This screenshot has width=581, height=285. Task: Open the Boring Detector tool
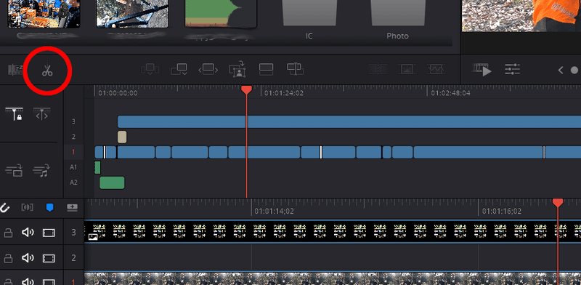pyautogui.click(x=15, y=70)
